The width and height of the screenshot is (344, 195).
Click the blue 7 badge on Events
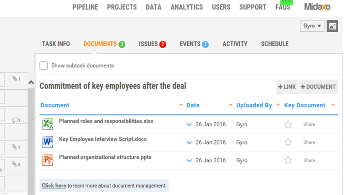pos(205,44)
